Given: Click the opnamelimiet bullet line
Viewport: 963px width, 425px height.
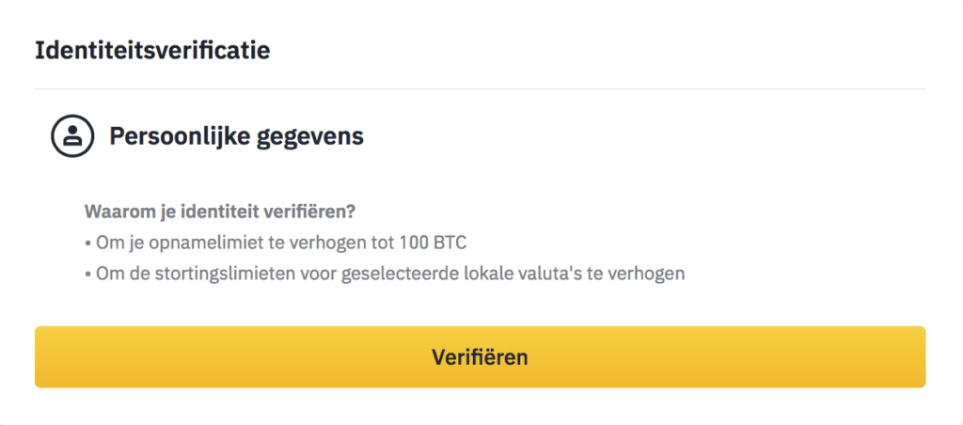Looking at the screenshot, I should pos(276,243).
